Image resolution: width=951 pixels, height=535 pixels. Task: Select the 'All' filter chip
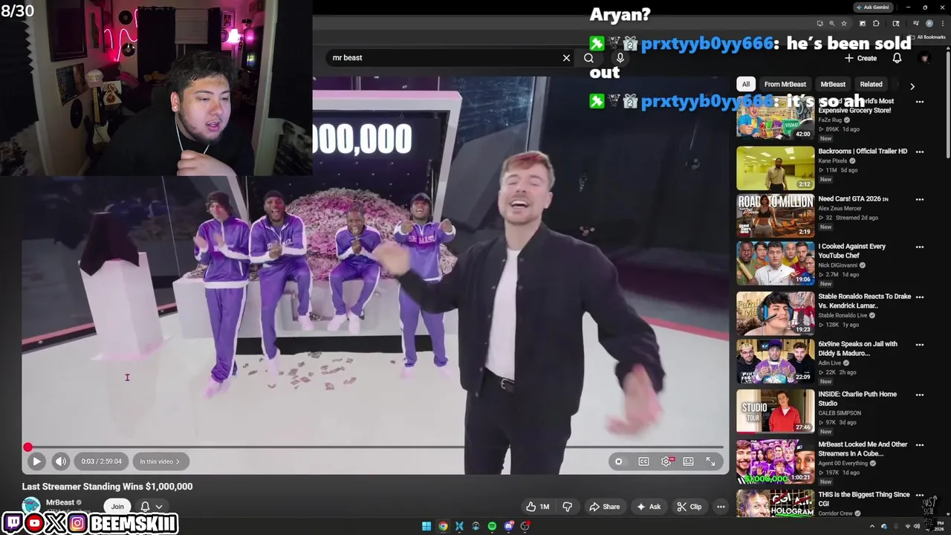point(746,84)
